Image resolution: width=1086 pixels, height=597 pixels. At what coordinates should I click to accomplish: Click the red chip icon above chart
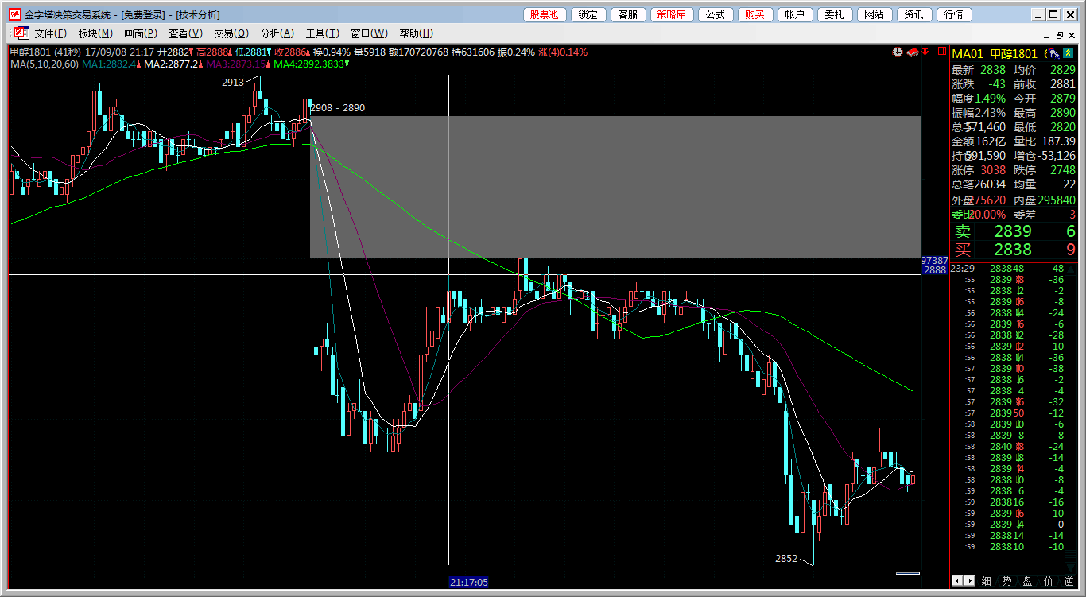[913, 52]
